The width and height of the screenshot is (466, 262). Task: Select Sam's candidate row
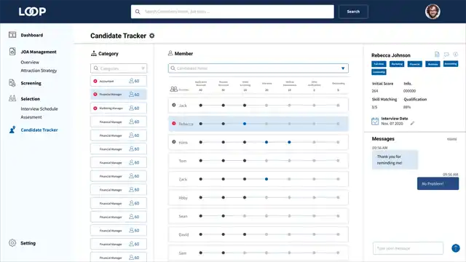point(258,253)
